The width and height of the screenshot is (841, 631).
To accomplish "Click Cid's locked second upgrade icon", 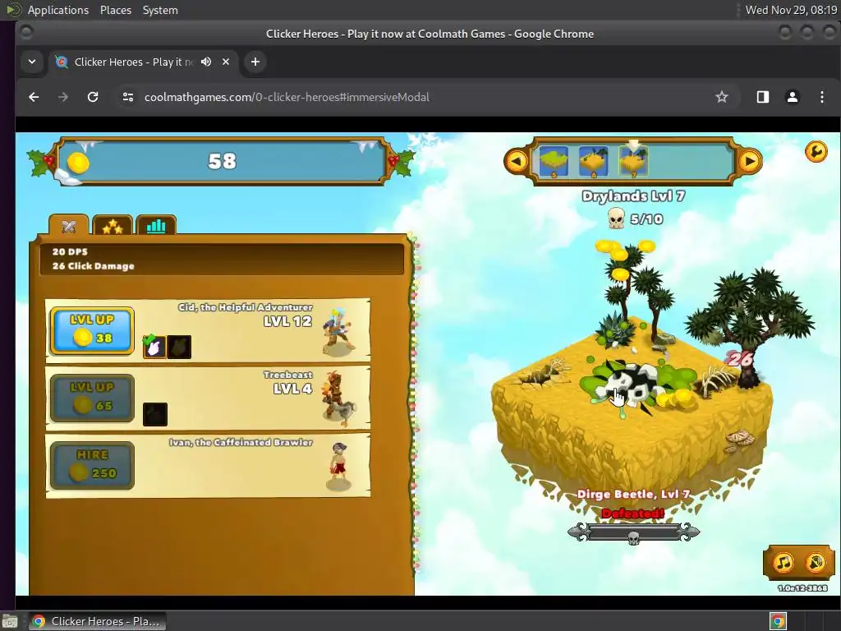I will click(179, 347).
